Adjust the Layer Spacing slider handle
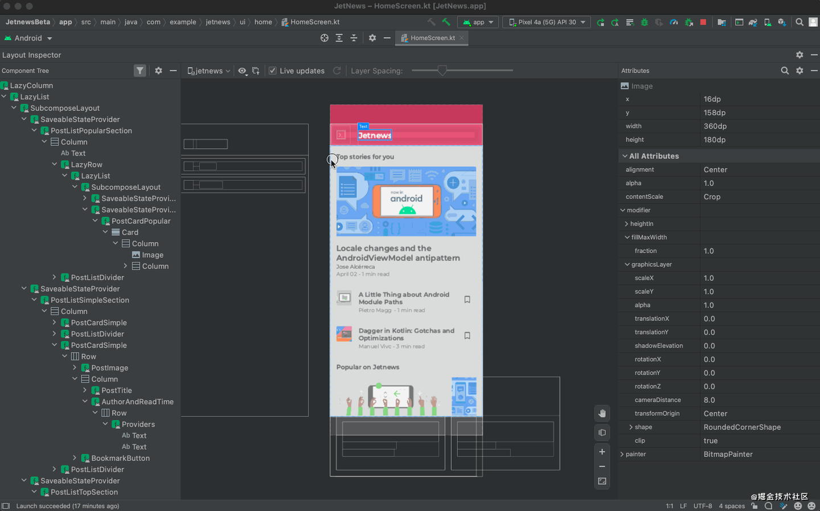Viewport: 820px width, 511px height. 442,71
